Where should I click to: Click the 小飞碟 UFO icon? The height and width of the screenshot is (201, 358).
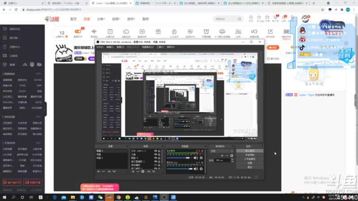click(222, 32)
